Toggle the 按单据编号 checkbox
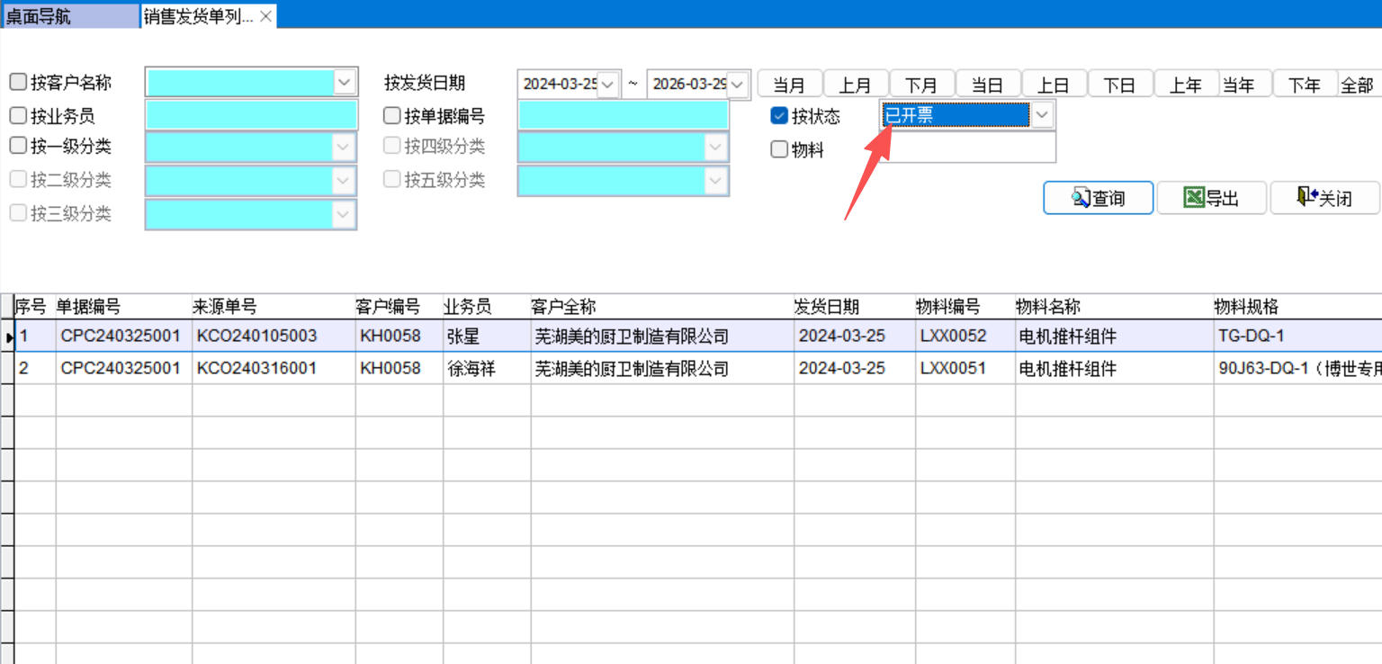This screenshot has height=664, width=1382. (x=392, y=116)
